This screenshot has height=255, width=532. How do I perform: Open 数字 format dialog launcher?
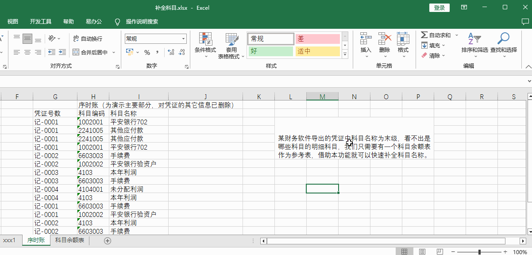click(x=186, y=66)
